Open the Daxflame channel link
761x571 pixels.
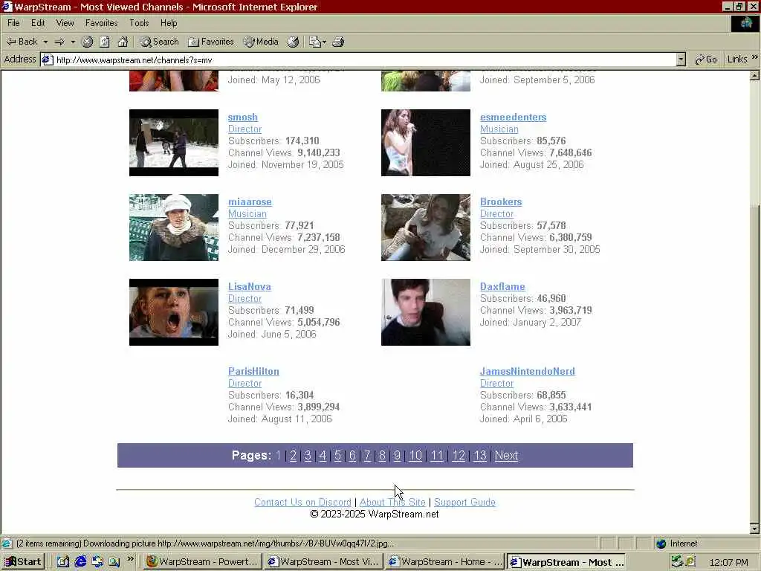point(502,286)
